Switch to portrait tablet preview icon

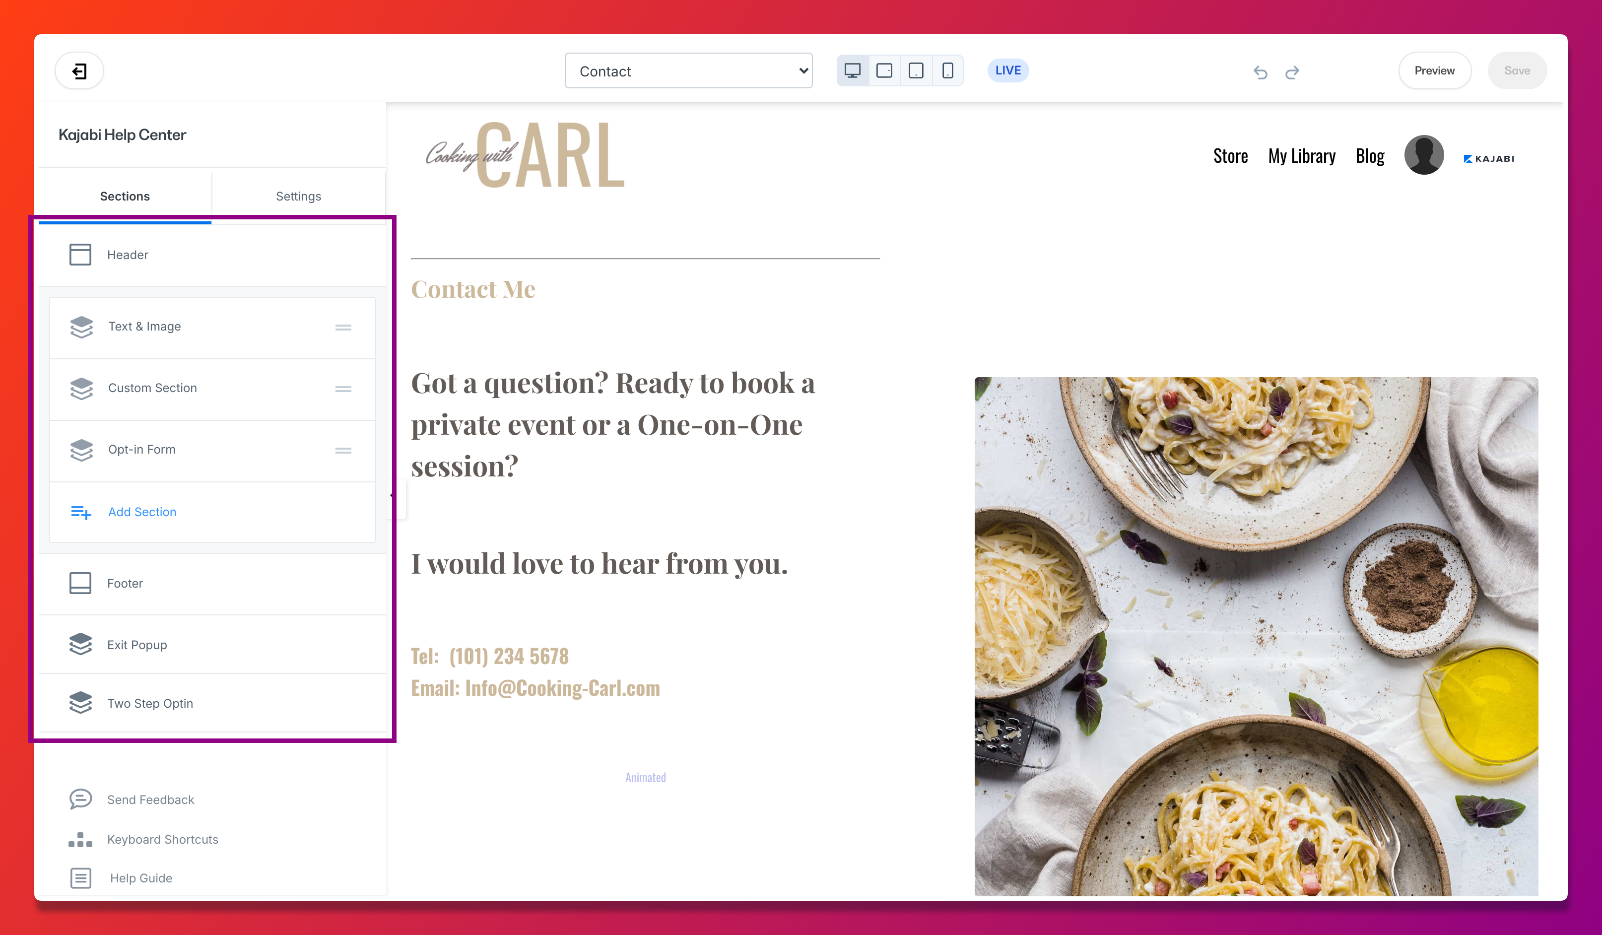(x=916, y=70)
